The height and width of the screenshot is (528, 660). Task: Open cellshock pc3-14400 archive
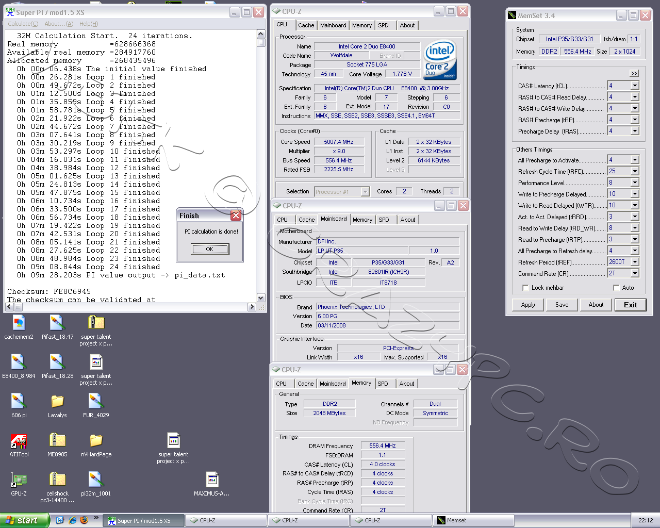(57, 487)
